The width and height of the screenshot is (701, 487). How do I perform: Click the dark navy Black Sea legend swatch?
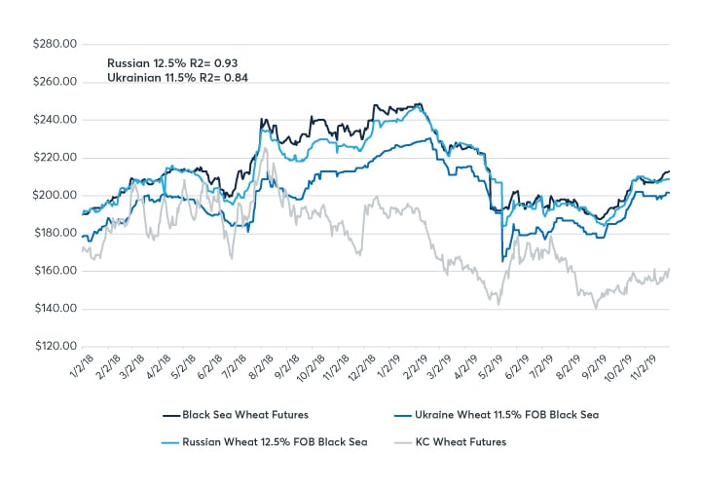click(173, 415)
